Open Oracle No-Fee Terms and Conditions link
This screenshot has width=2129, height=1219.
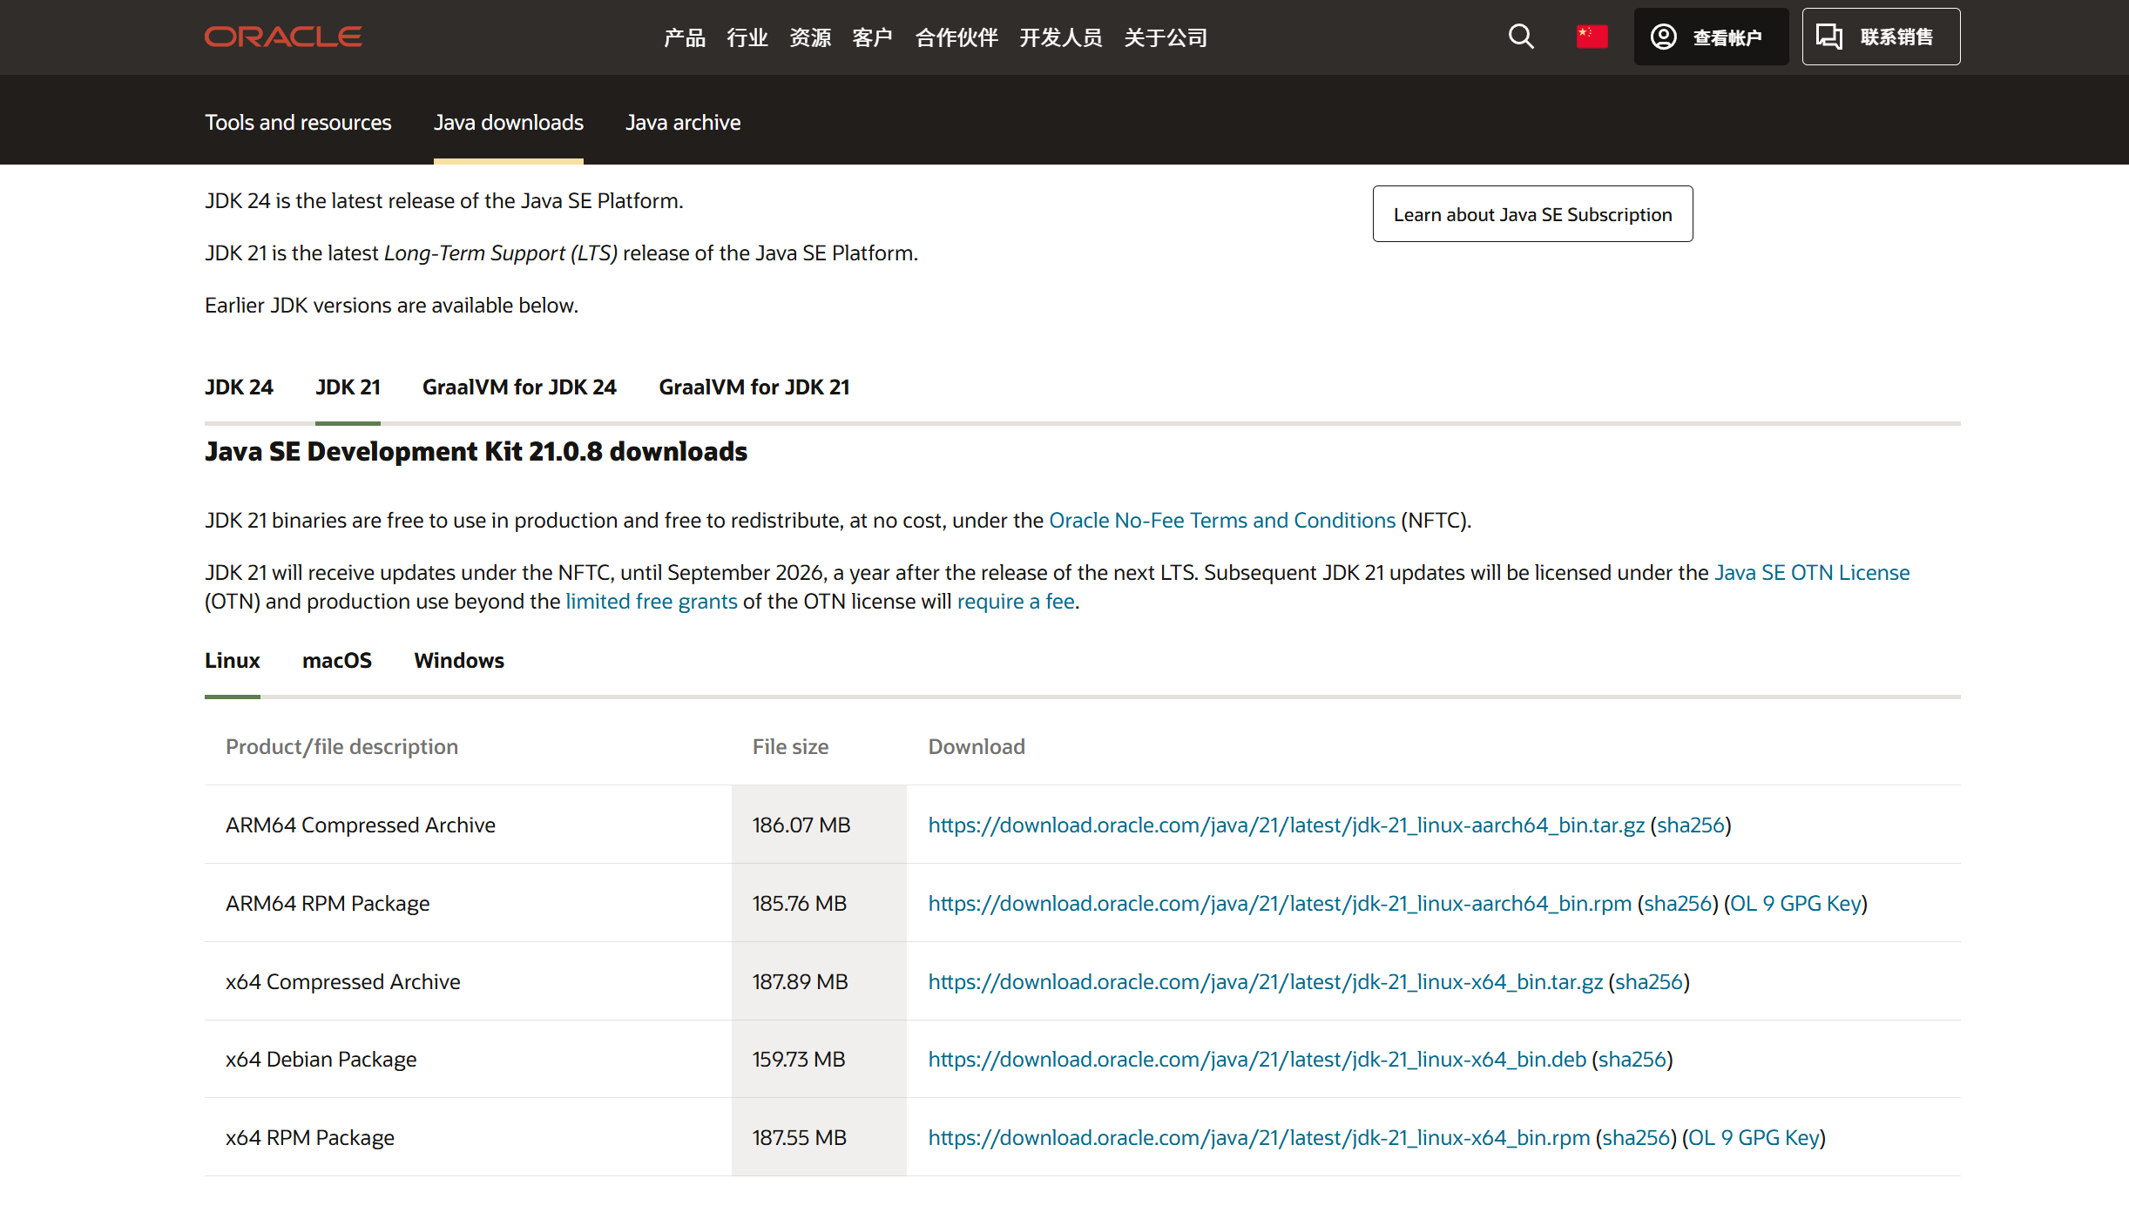pos(1221,521)
